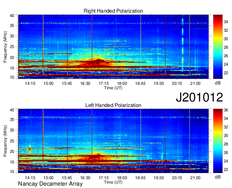Click the "14:15" time tick on the Left Handed plot

pos(30,178)
